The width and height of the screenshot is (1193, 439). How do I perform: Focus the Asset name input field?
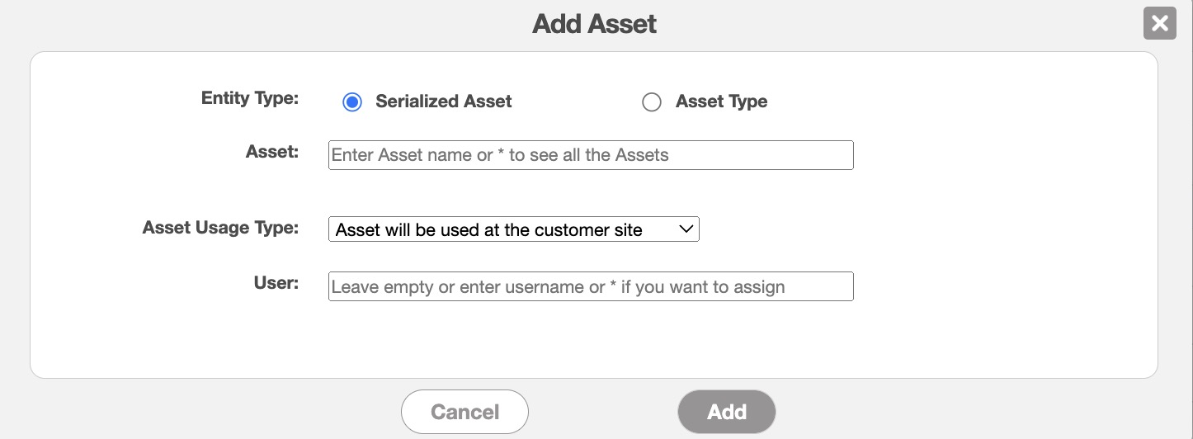click(x=591, y=155)
